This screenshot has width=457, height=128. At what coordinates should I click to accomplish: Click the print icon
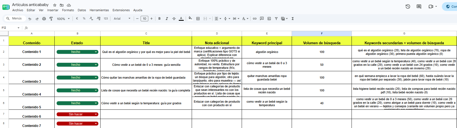click(44, 19)
